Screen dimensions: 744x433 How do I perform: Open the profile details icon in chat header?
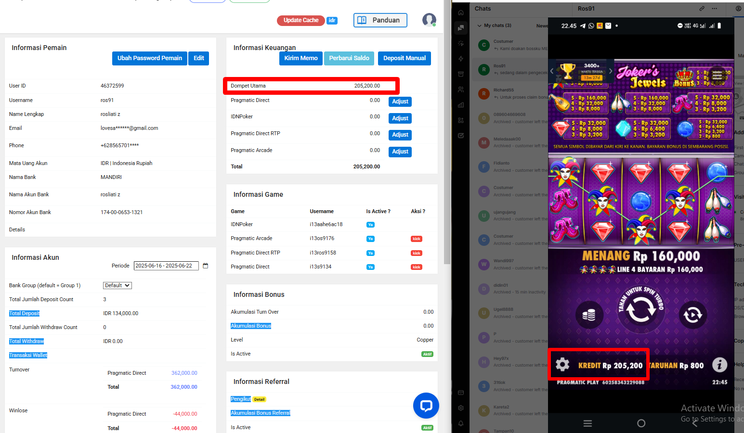tap(738, 9)
